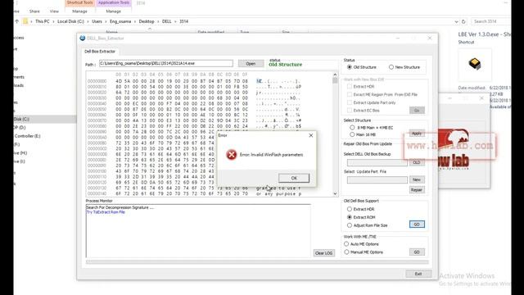
Task: Click the Select DELL Old Bios Backup field
Action: click(x=377, y=162)
